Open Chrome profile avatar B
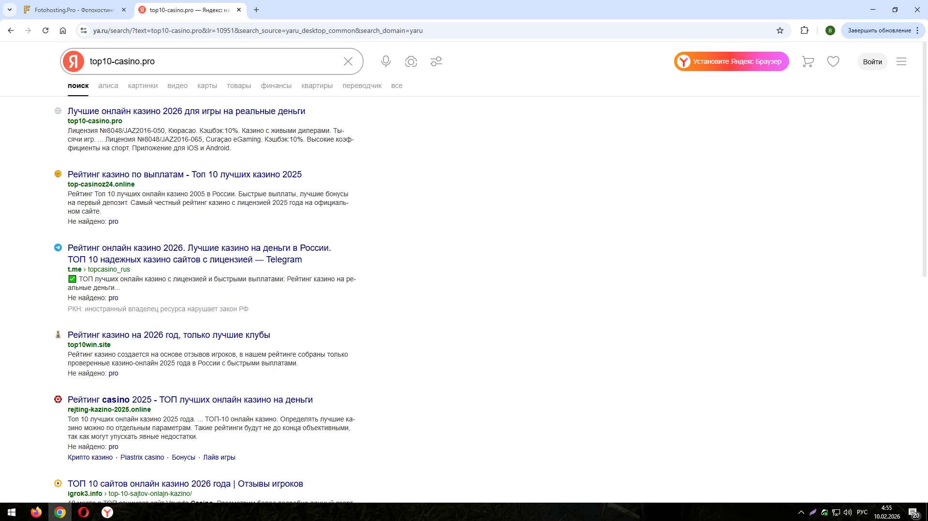The width and height of the screenshot is (928, 521). coord(830,30)
